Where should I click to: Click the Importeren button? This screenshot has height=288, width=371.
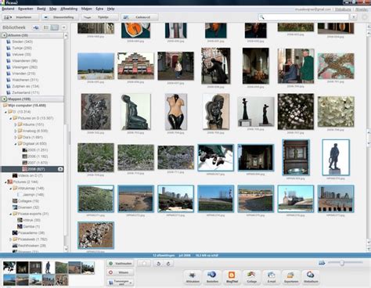tap(20, 17)
